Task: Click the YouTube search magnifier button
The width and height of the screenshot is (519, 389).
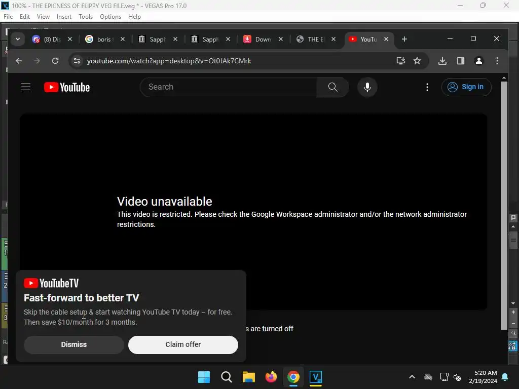Action: tap(332, 87)
